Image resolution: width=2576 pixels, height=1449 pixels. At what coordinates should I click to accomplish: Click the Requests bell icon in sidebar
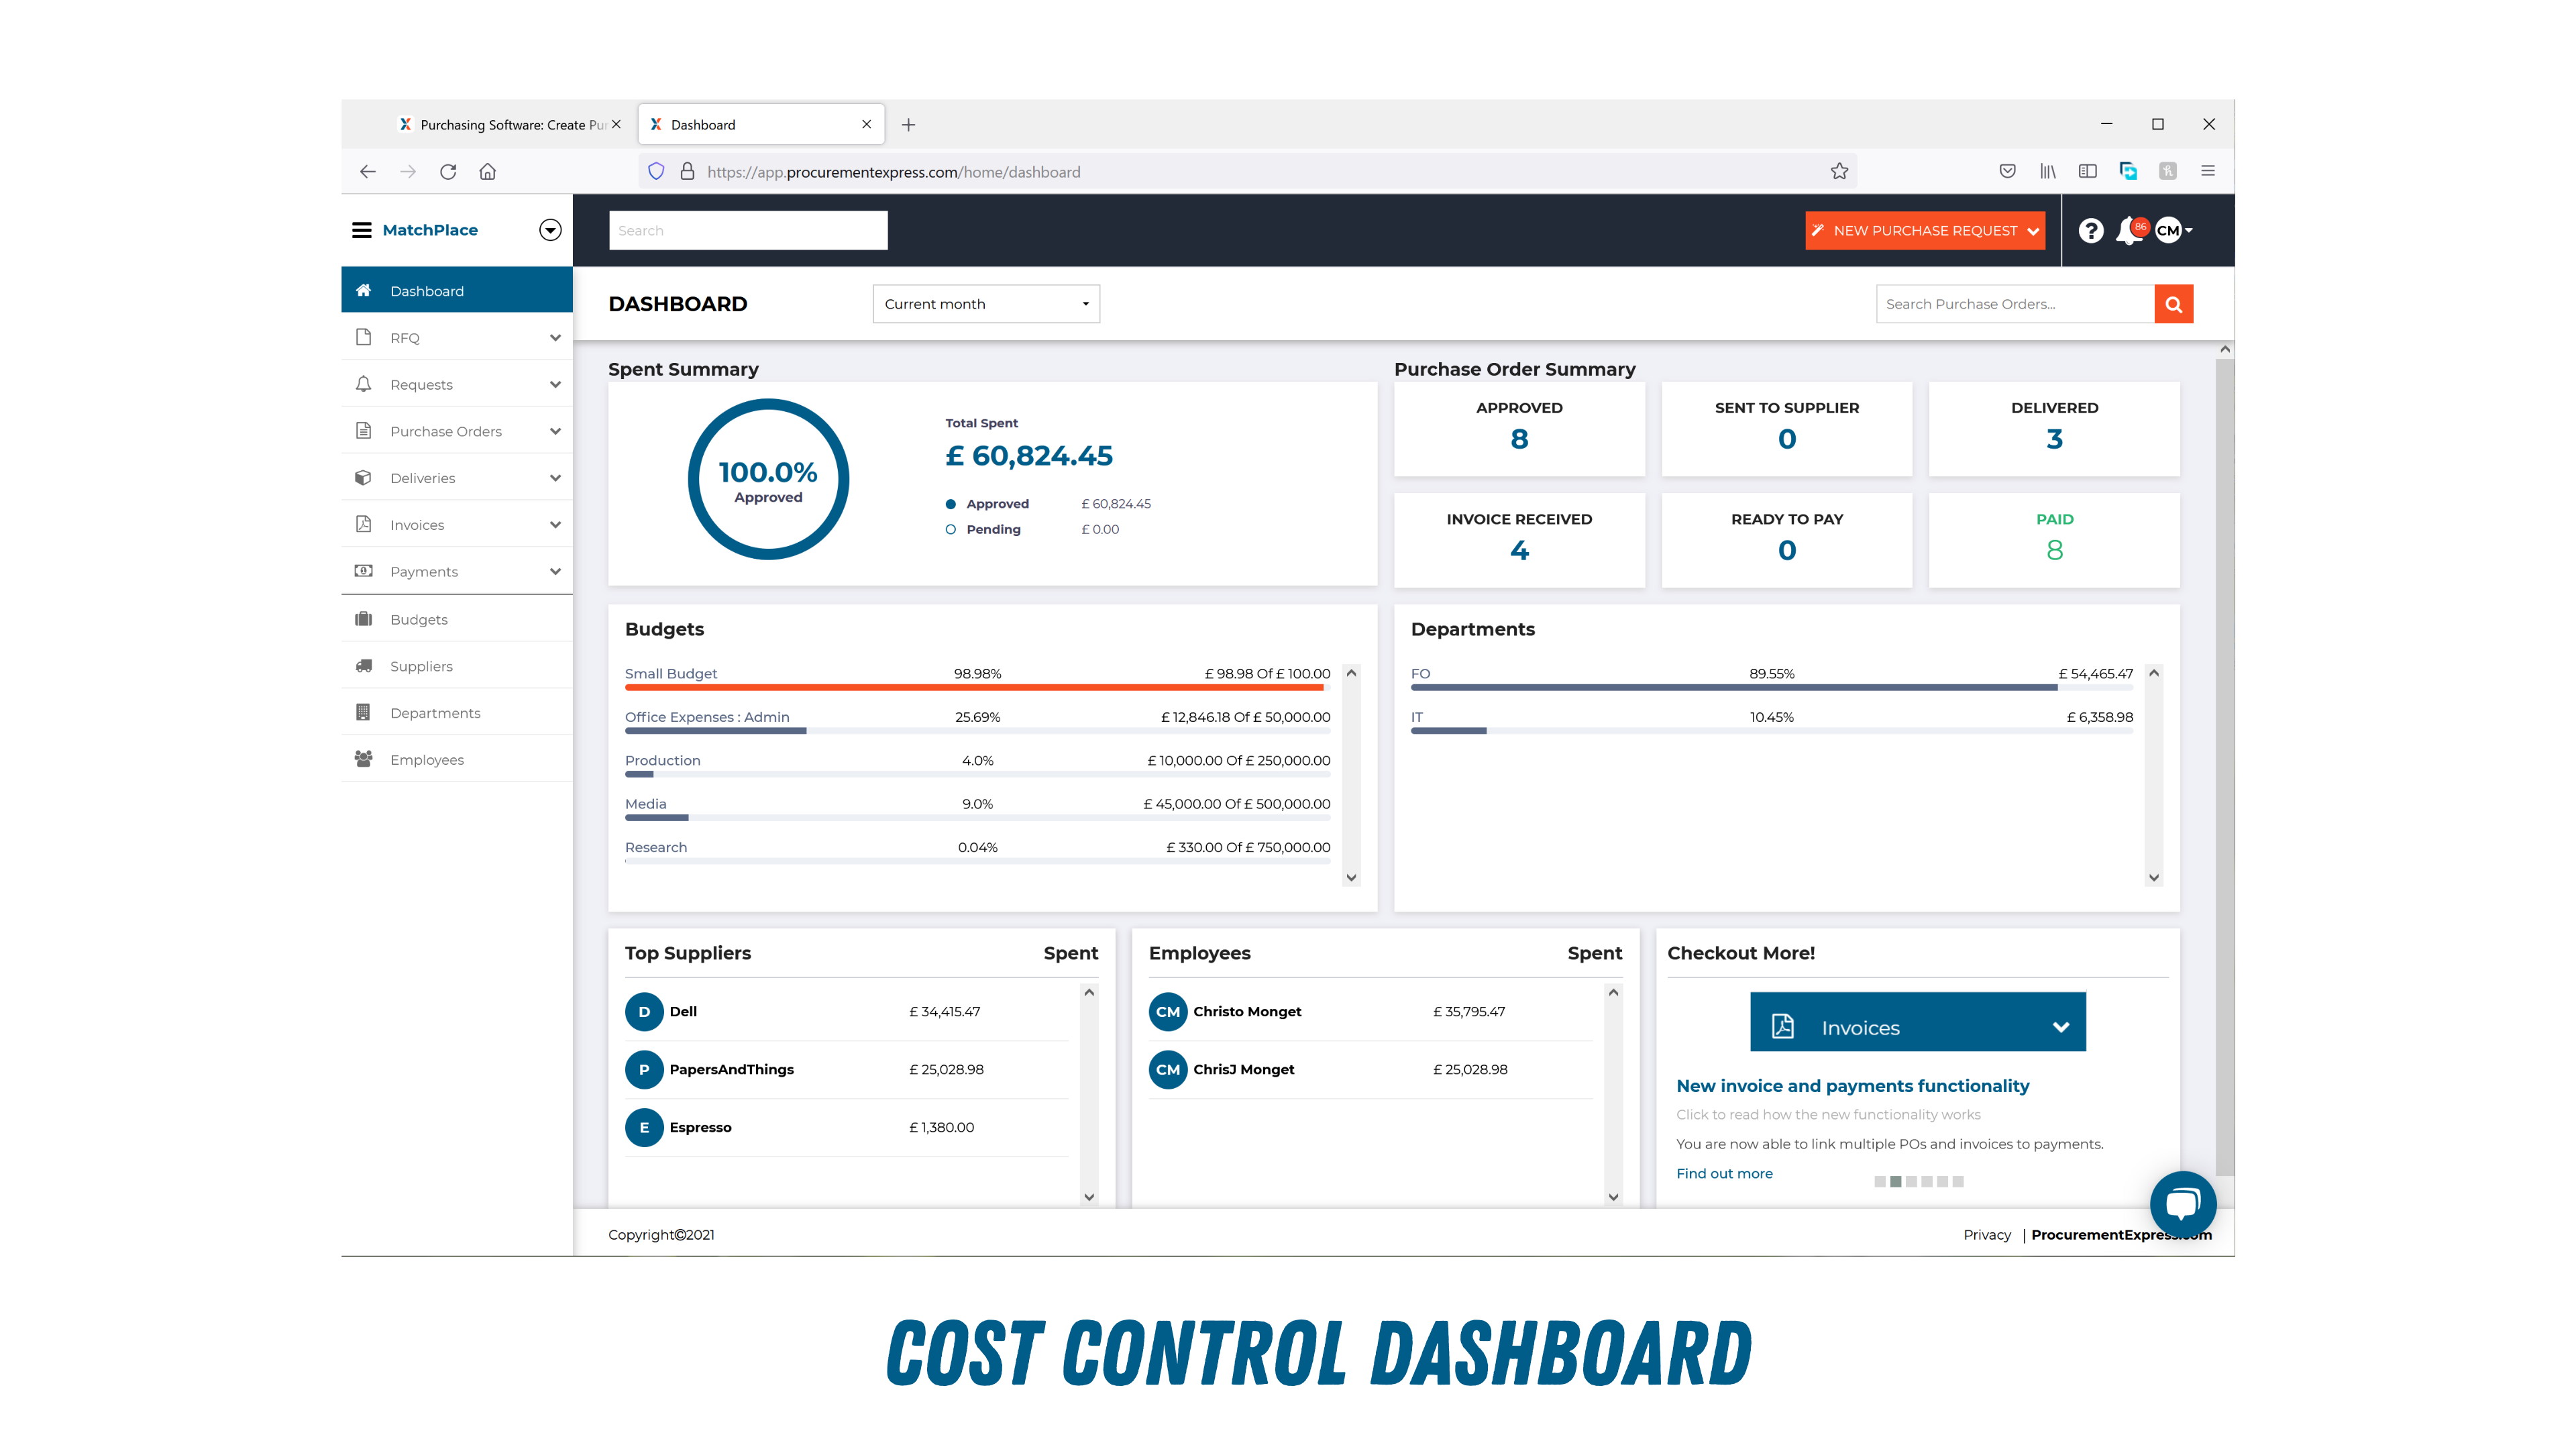pyautogui.click(x=363, y=384)
